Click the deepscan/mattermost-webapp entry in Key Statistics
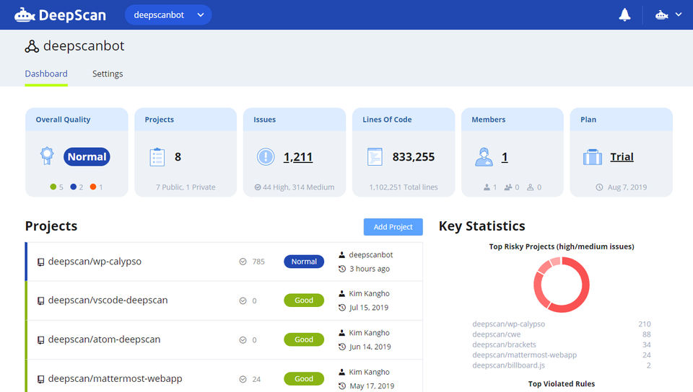The image size is (693, 392). pos(524,355)
